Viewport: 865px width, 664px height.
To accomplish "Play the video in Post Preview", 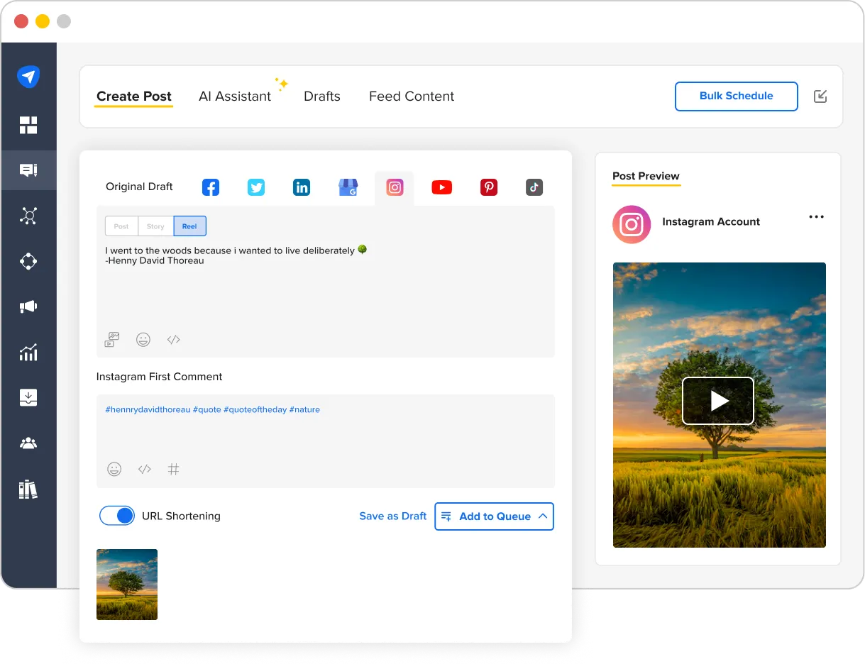I will tap(718, 400).
